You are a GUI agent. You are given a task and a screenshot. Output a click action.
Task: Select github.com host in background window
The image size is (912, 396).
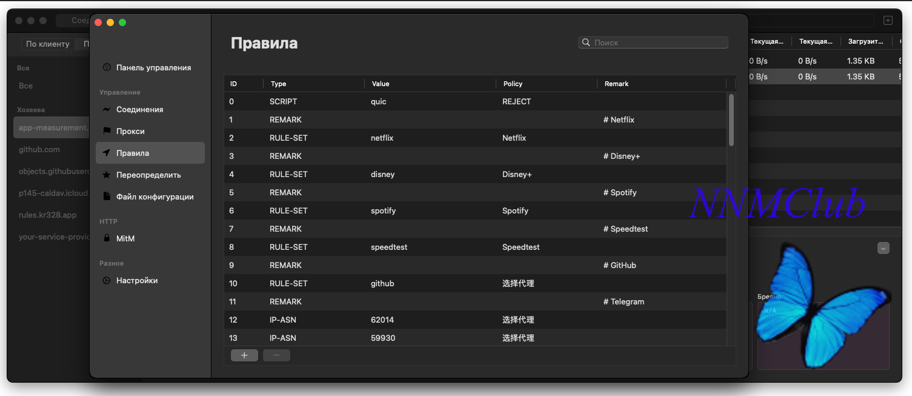tap(39, 149)
